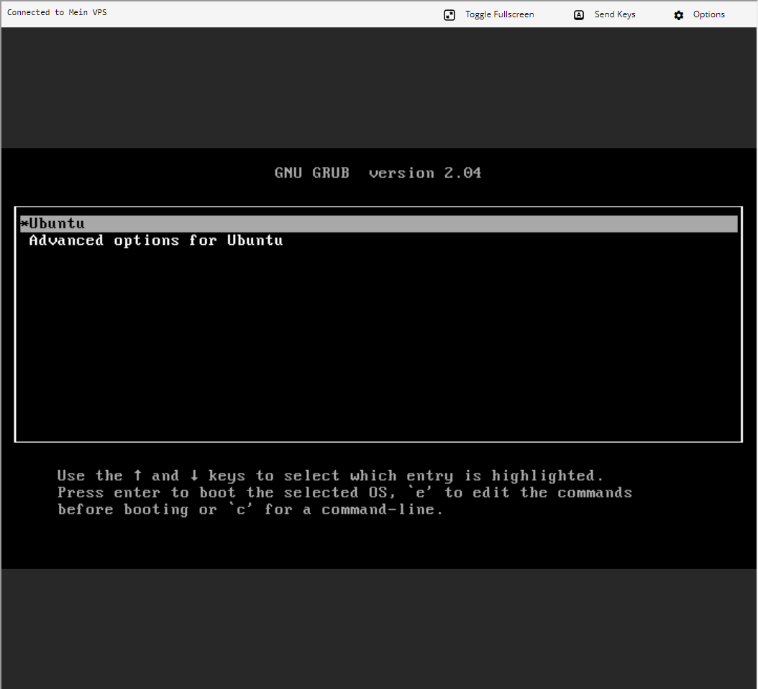Click the Options gear icon
The height and width of the screenshot is (689, 758).
click(x=679, y=15)
